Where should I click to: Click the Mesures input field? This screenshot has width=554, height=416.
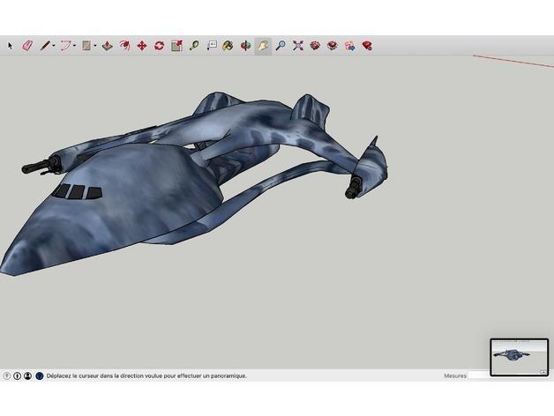[x=479, y=375]
